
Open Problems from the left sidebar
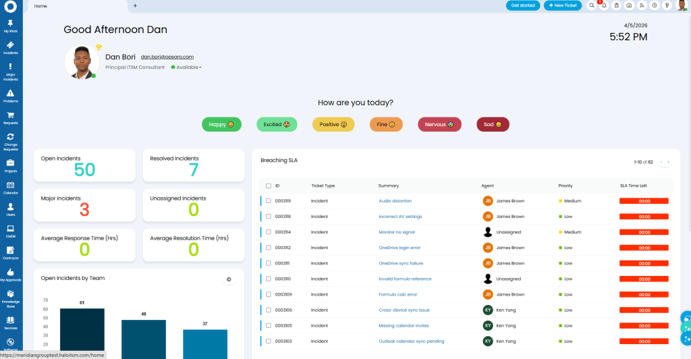point(10,95)
